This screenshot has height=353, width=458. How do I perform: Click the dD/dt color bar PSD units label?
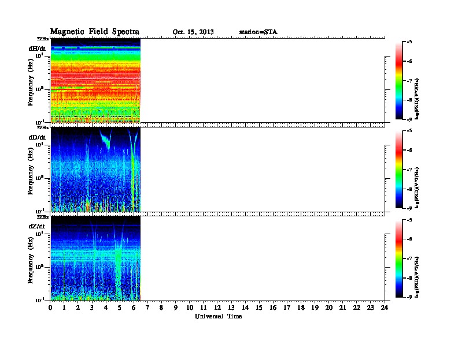pos(417,187)
